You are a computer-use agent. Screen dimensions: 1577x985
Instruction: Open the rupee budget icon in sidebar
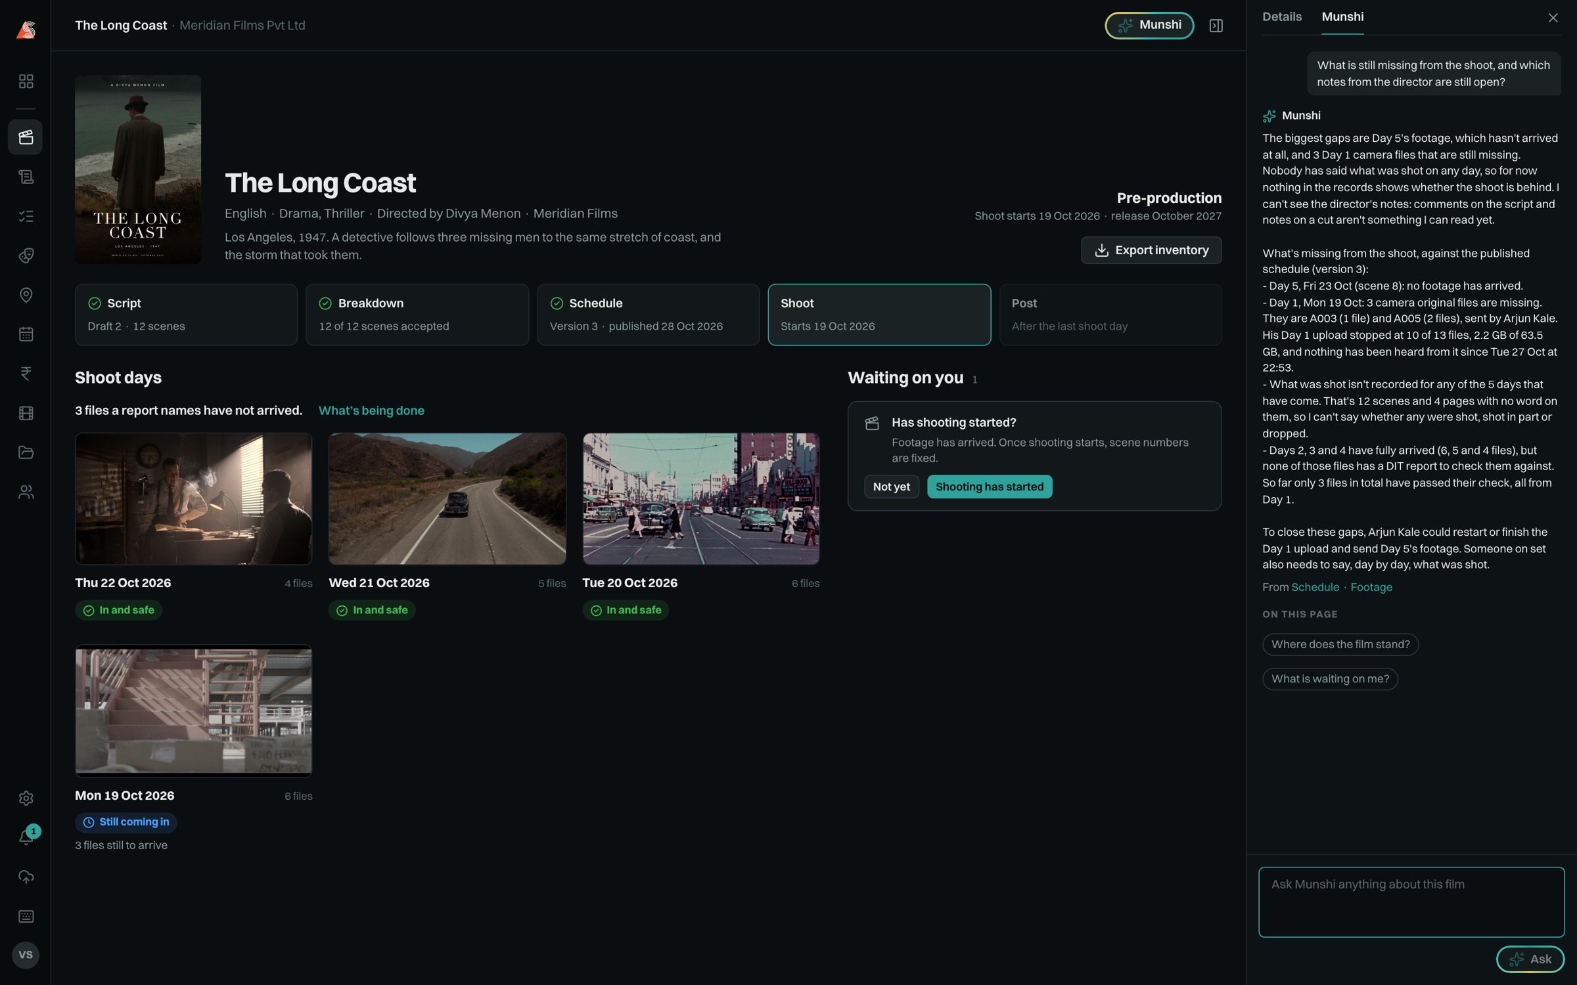click(26, 374)
